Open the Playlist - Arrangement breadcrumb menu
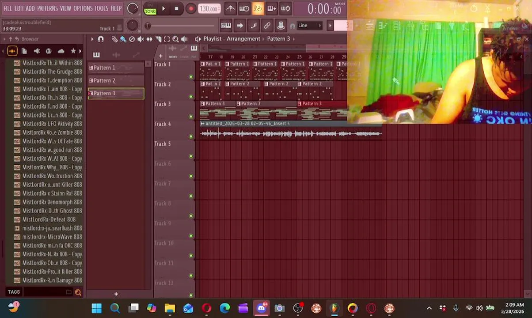The height and width of the screenshot is (318, 532). (232, 39)
